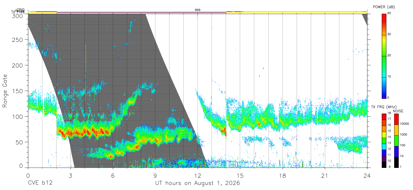Click the "NOISE" legend title
Screen dimensions: 413x190
(x=398, y=111)
